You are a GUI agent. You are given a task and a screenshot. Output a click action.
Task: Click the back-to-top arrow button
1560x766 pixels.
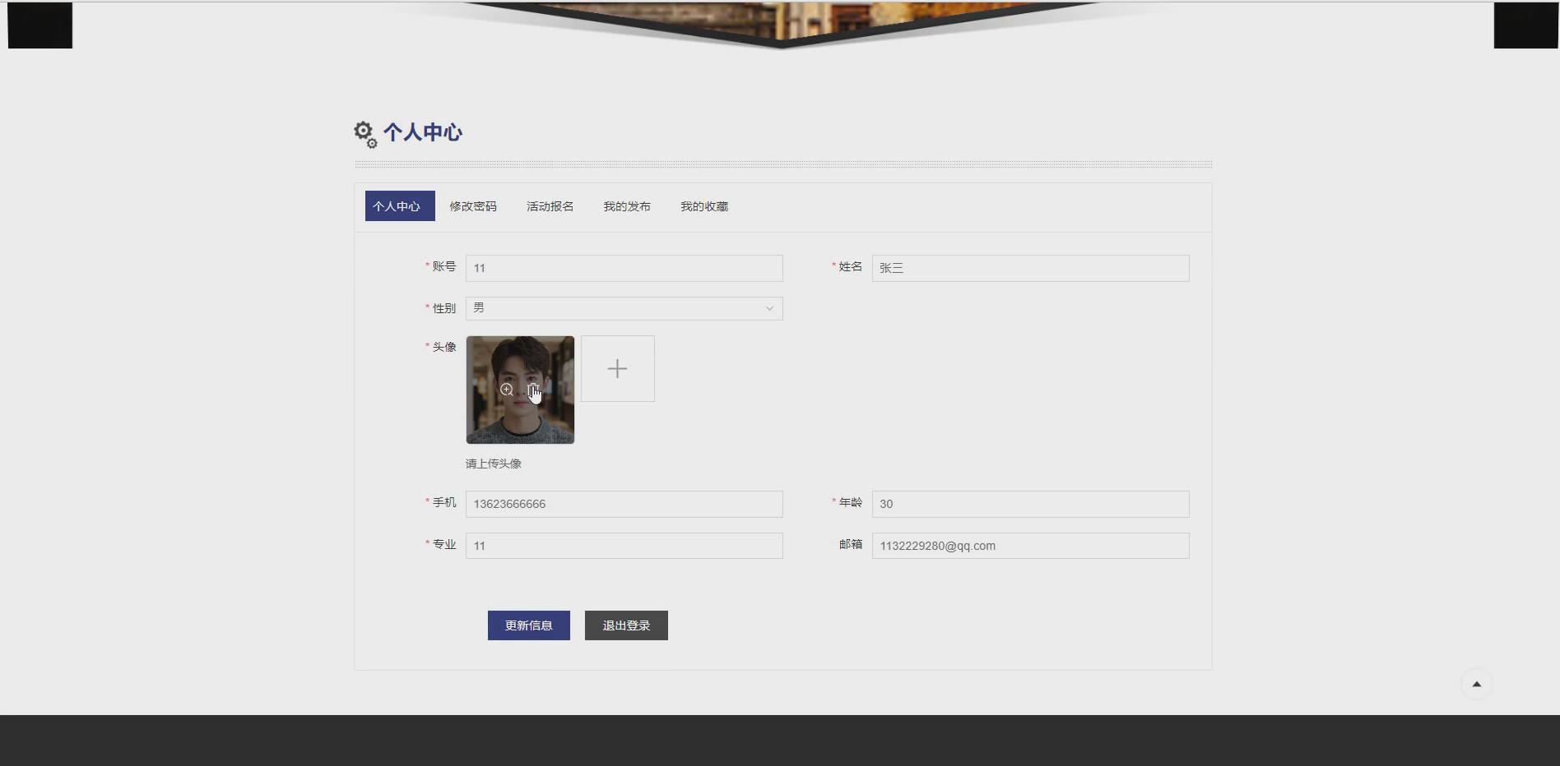[1476, 683]
